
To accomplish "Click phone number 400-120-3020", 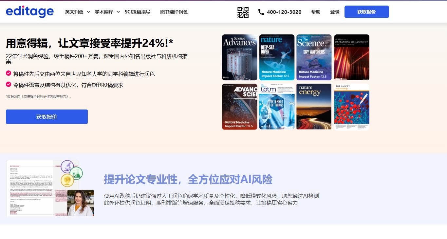I will click(284, 12).
